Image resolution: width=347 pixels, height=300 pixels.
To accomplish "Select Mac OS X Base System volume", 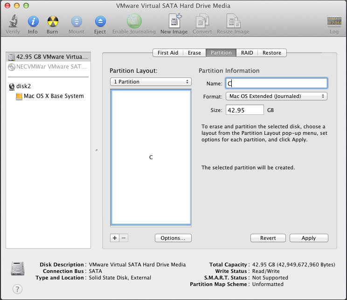I will click(x=50, y=96).
